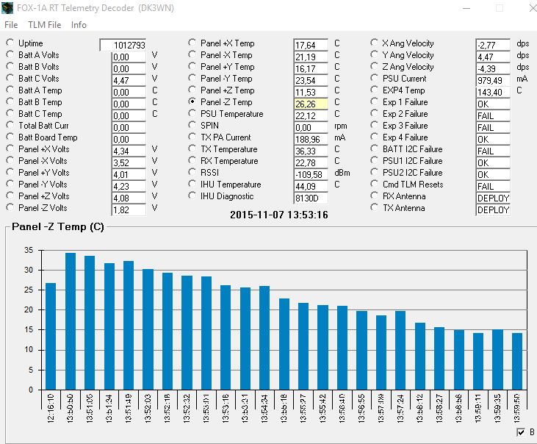
Task: Minimize the telemetry decoder window
Action: pyautogui.click(x=466, y=8)
